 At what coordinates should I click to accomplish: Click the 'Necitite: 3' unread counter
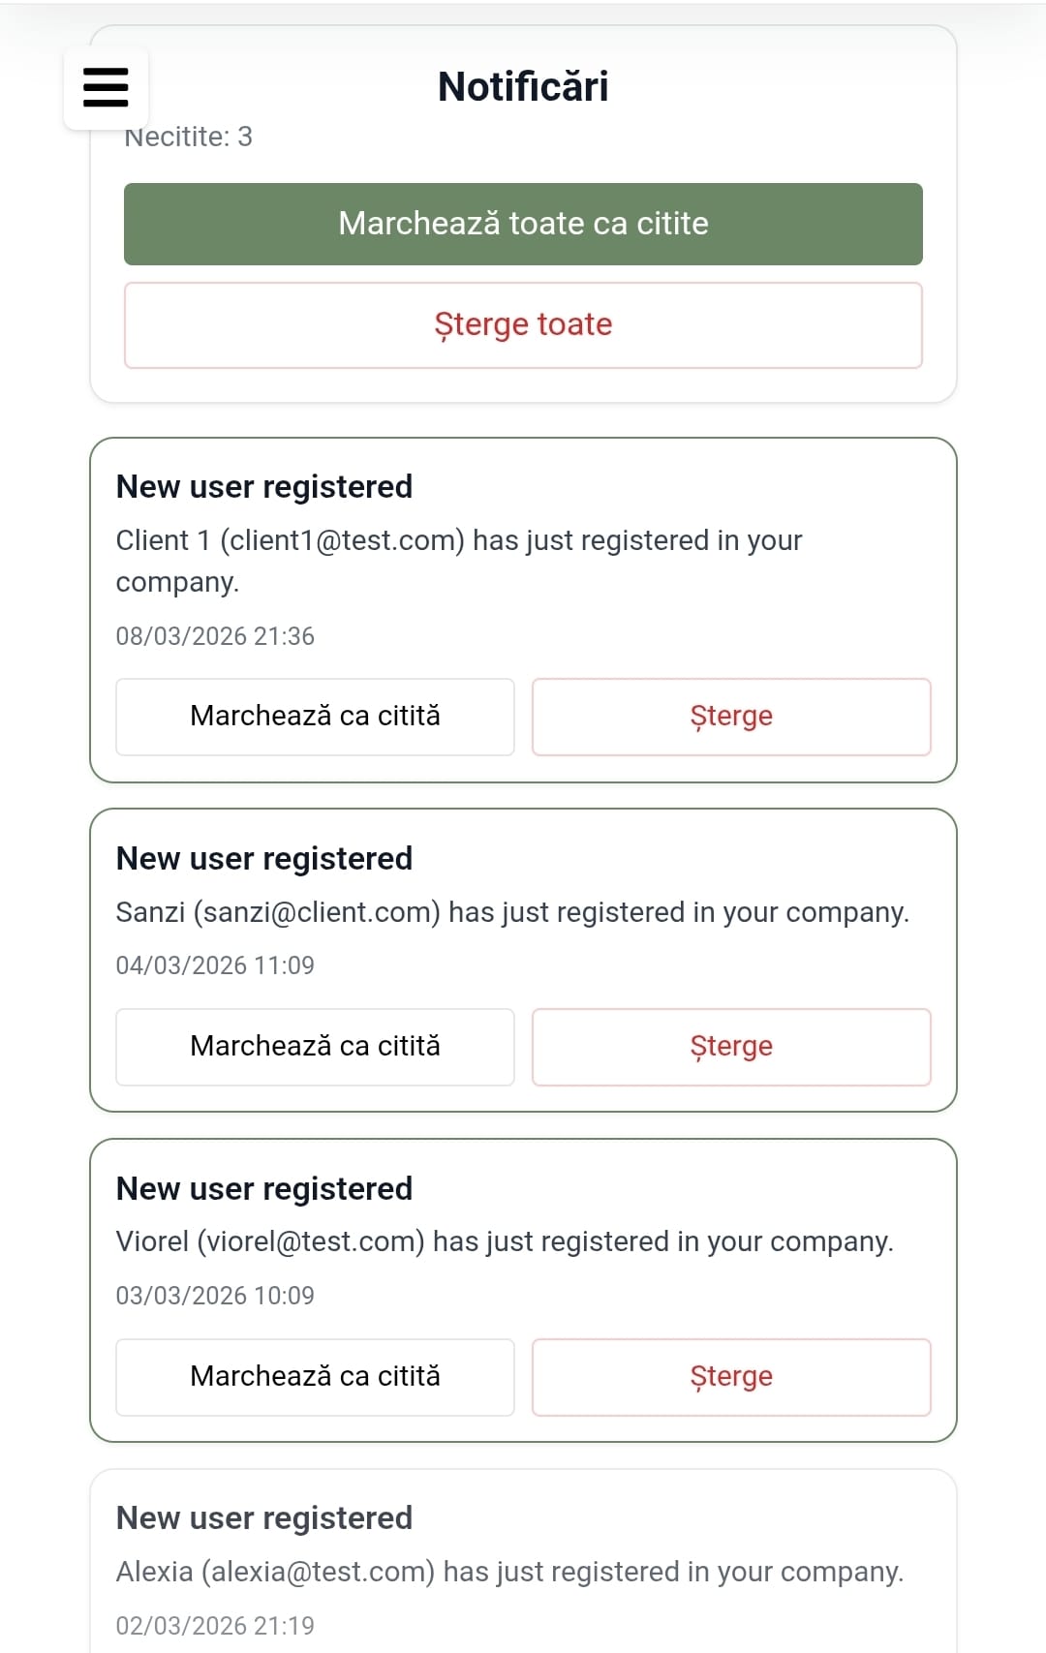coord(188,137)
